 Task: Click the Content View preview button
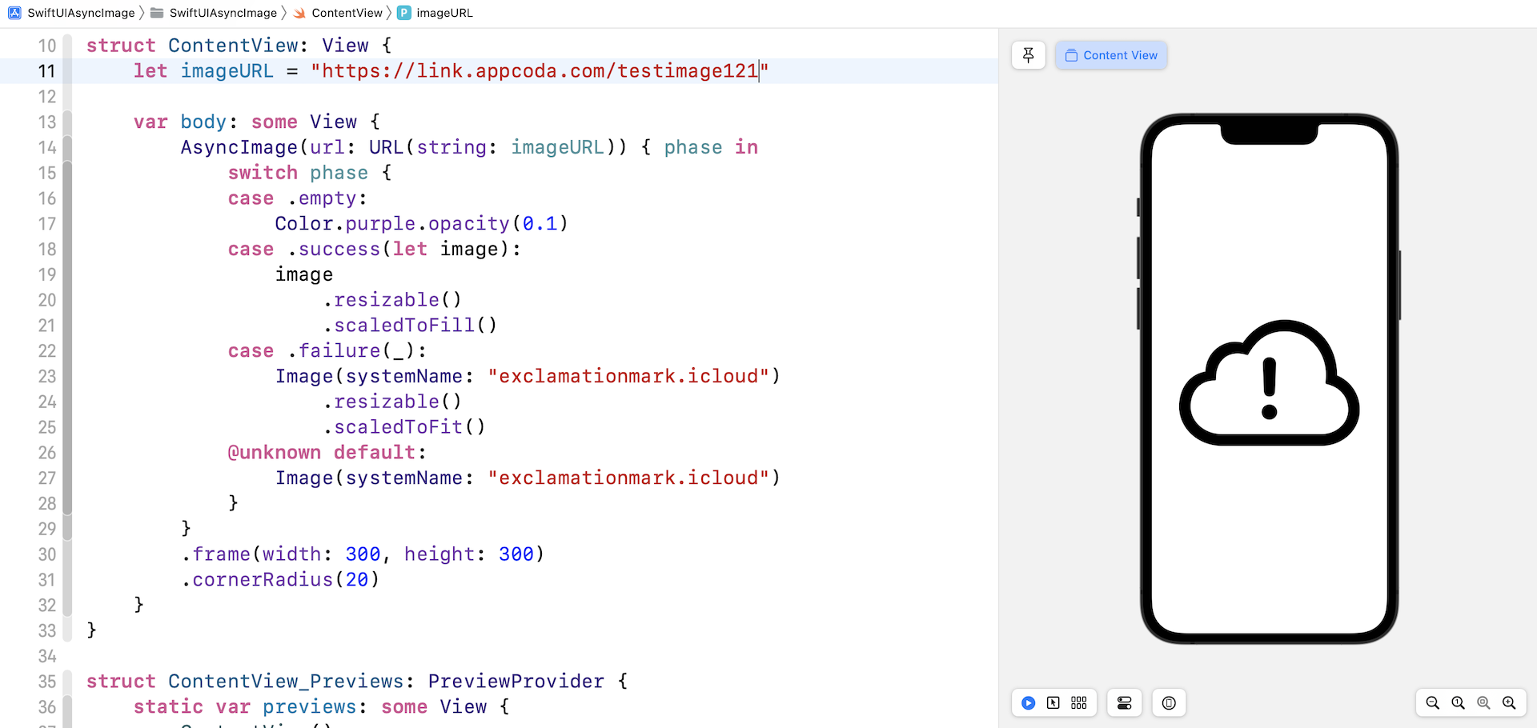click(x=1111, y=55)
